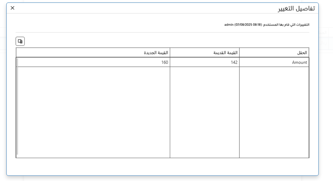Click the تفاصيل التغيير dialog title
This screenshot has height=181, width=333.
click(296, 8)
